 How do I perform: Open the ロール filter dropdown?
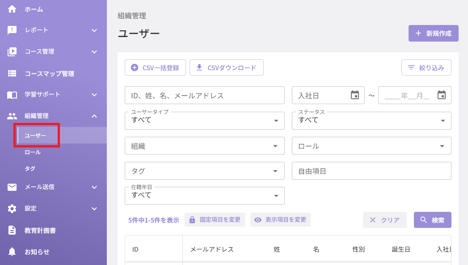pos(371,146)
